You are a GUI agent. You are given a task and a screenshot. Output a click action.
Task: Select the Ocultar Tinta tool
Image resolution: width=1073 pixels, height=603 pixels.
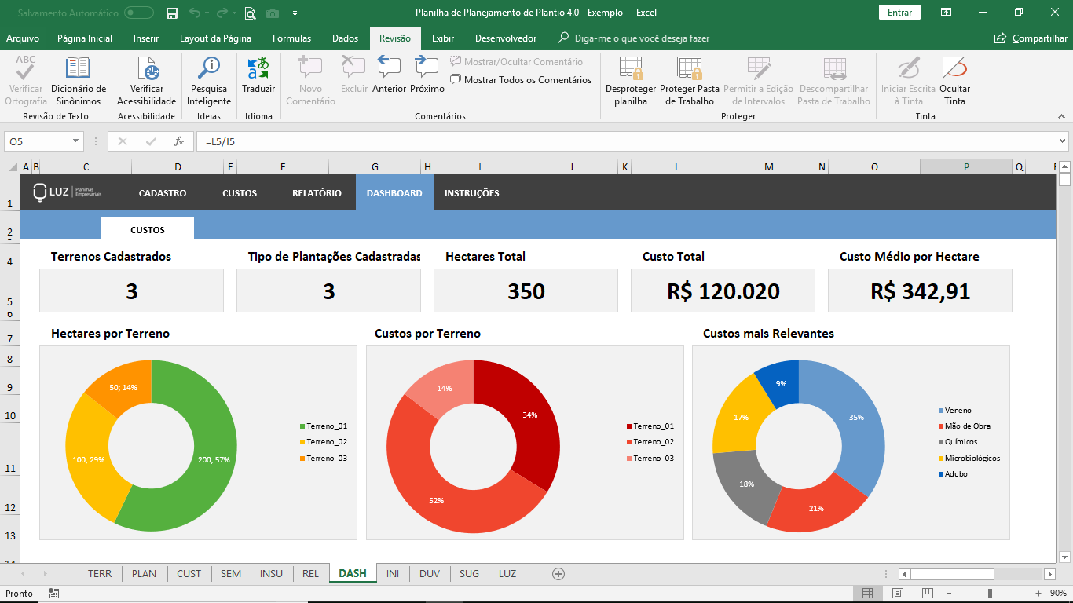pos(954,81)
